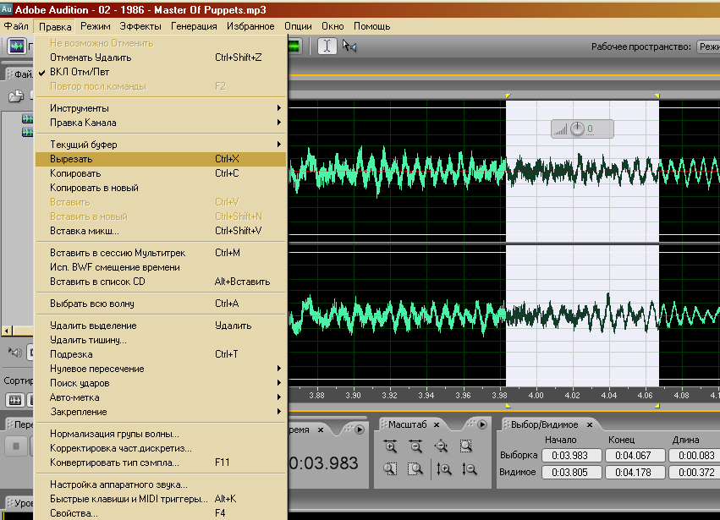The width and height of the screenshot is (720, 520).
Task: Choose Копировать в новый menu item
Action: 161,188
